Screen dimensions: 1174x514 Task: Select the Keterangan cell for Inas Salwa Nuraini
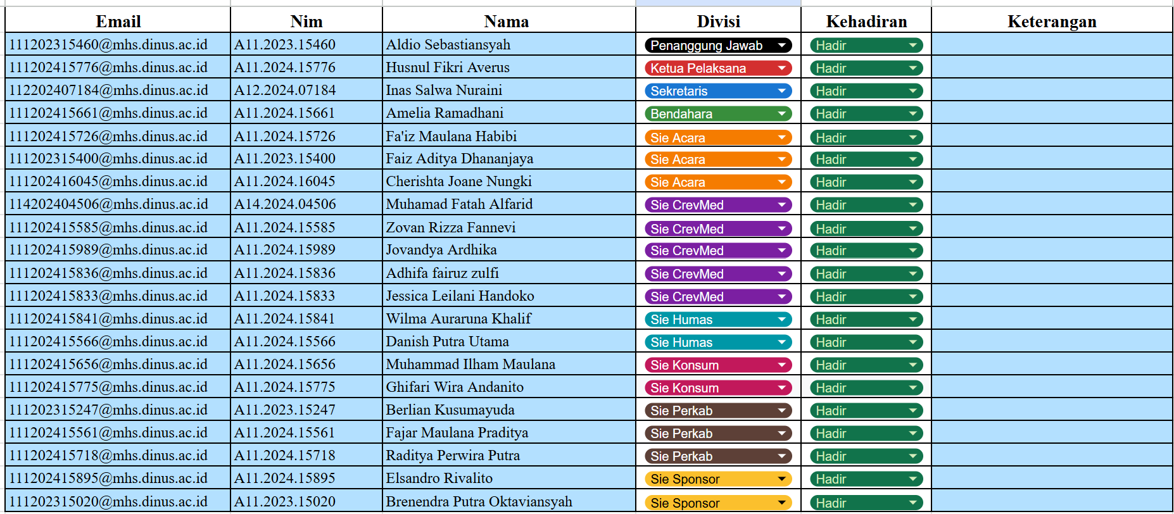tap(1052, 90)
